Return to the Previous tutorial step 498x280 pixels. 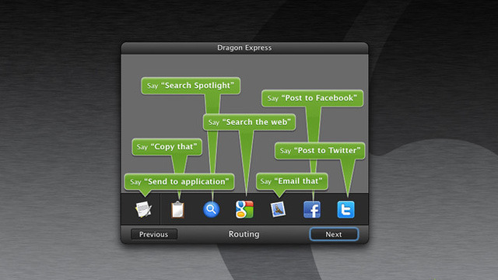point(154,234)
